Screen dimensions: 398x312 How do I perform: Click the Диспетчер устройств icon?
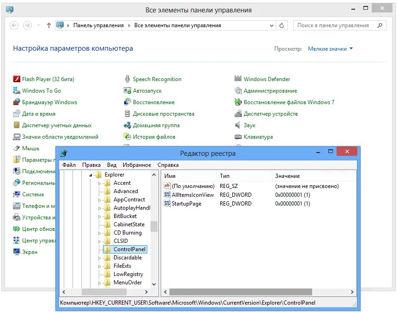238,114
